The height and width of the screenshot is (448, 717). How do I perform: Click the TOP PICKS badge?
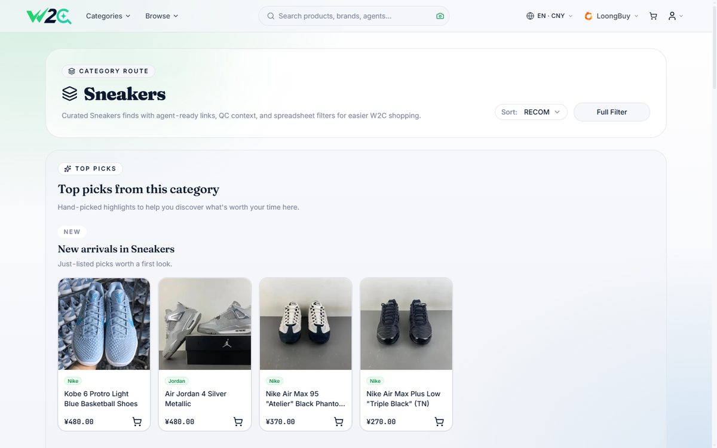90,169
